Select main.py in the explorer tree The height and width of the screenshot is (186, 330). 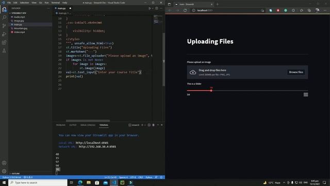point(18,24)
